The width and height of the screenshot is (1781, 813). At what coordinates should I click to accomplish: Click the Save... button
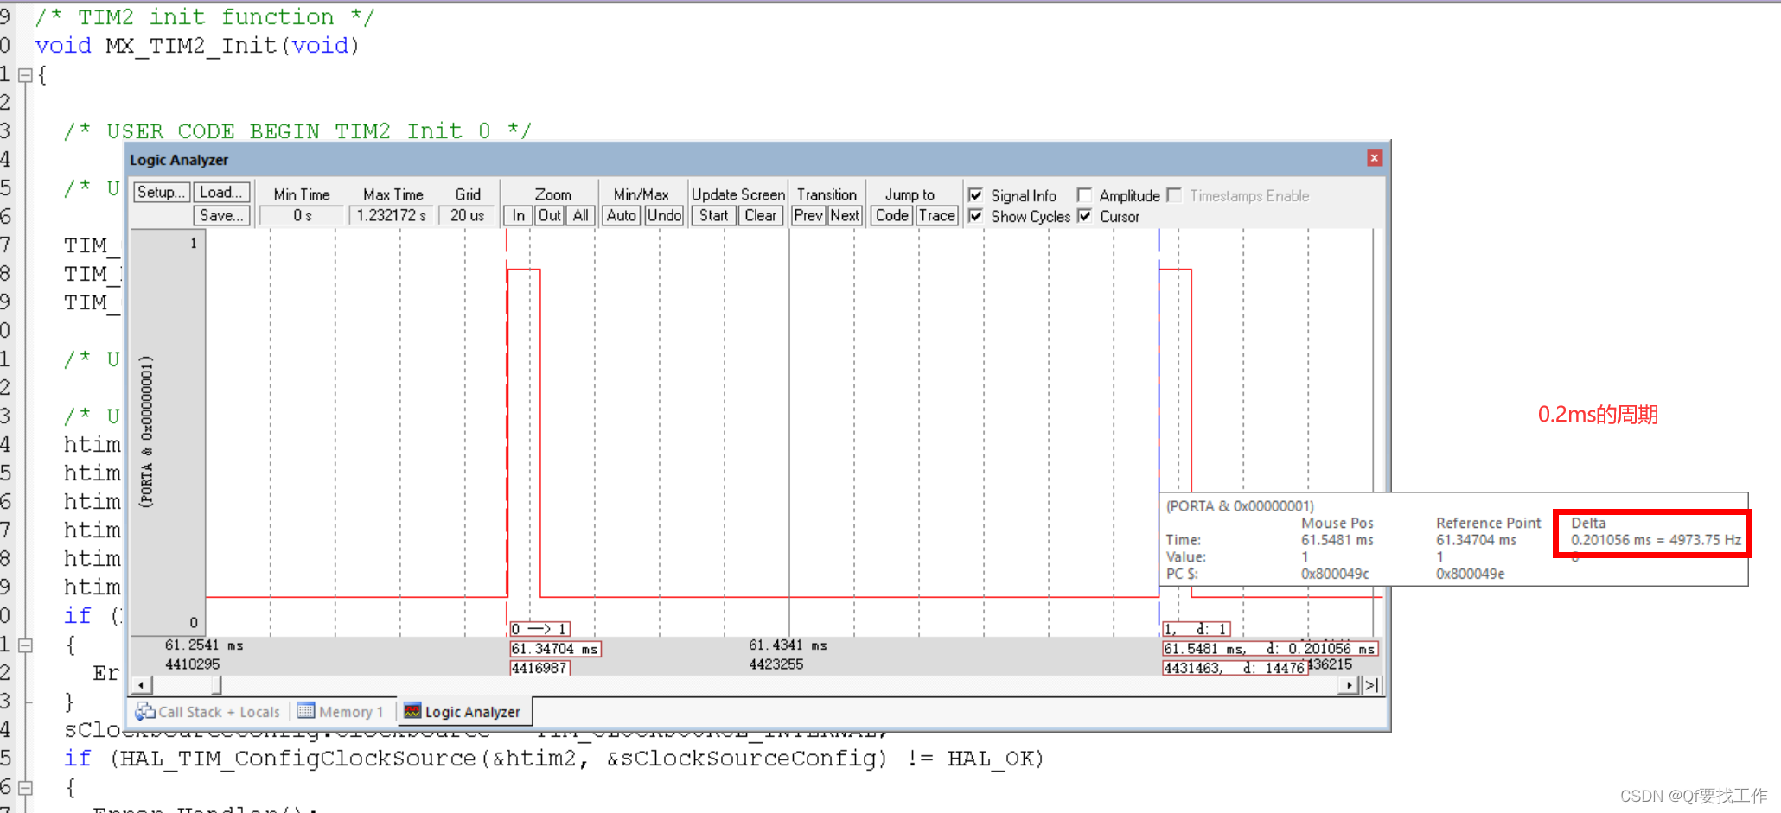pos(221,215)
